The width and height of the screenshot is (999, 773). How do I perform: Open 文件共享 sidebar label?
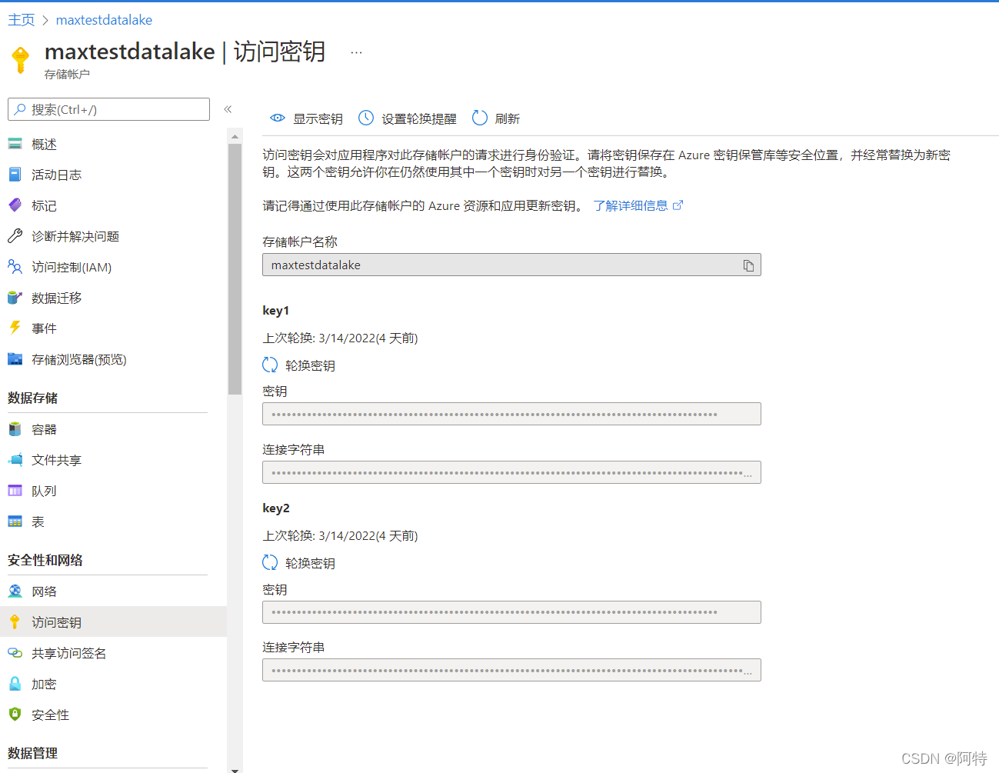pyautogui.click(x=56, y=460)
